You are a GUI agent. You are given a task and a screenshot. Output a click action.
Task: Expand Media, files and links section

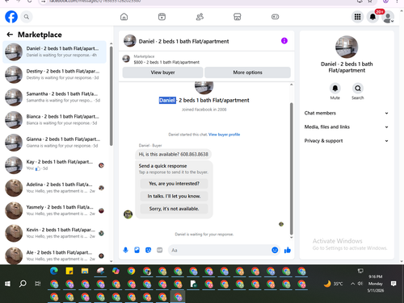(347, 127)
